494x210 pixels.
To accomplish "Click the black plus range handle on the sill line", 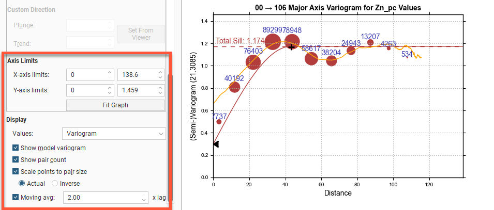I will point(291,47).
